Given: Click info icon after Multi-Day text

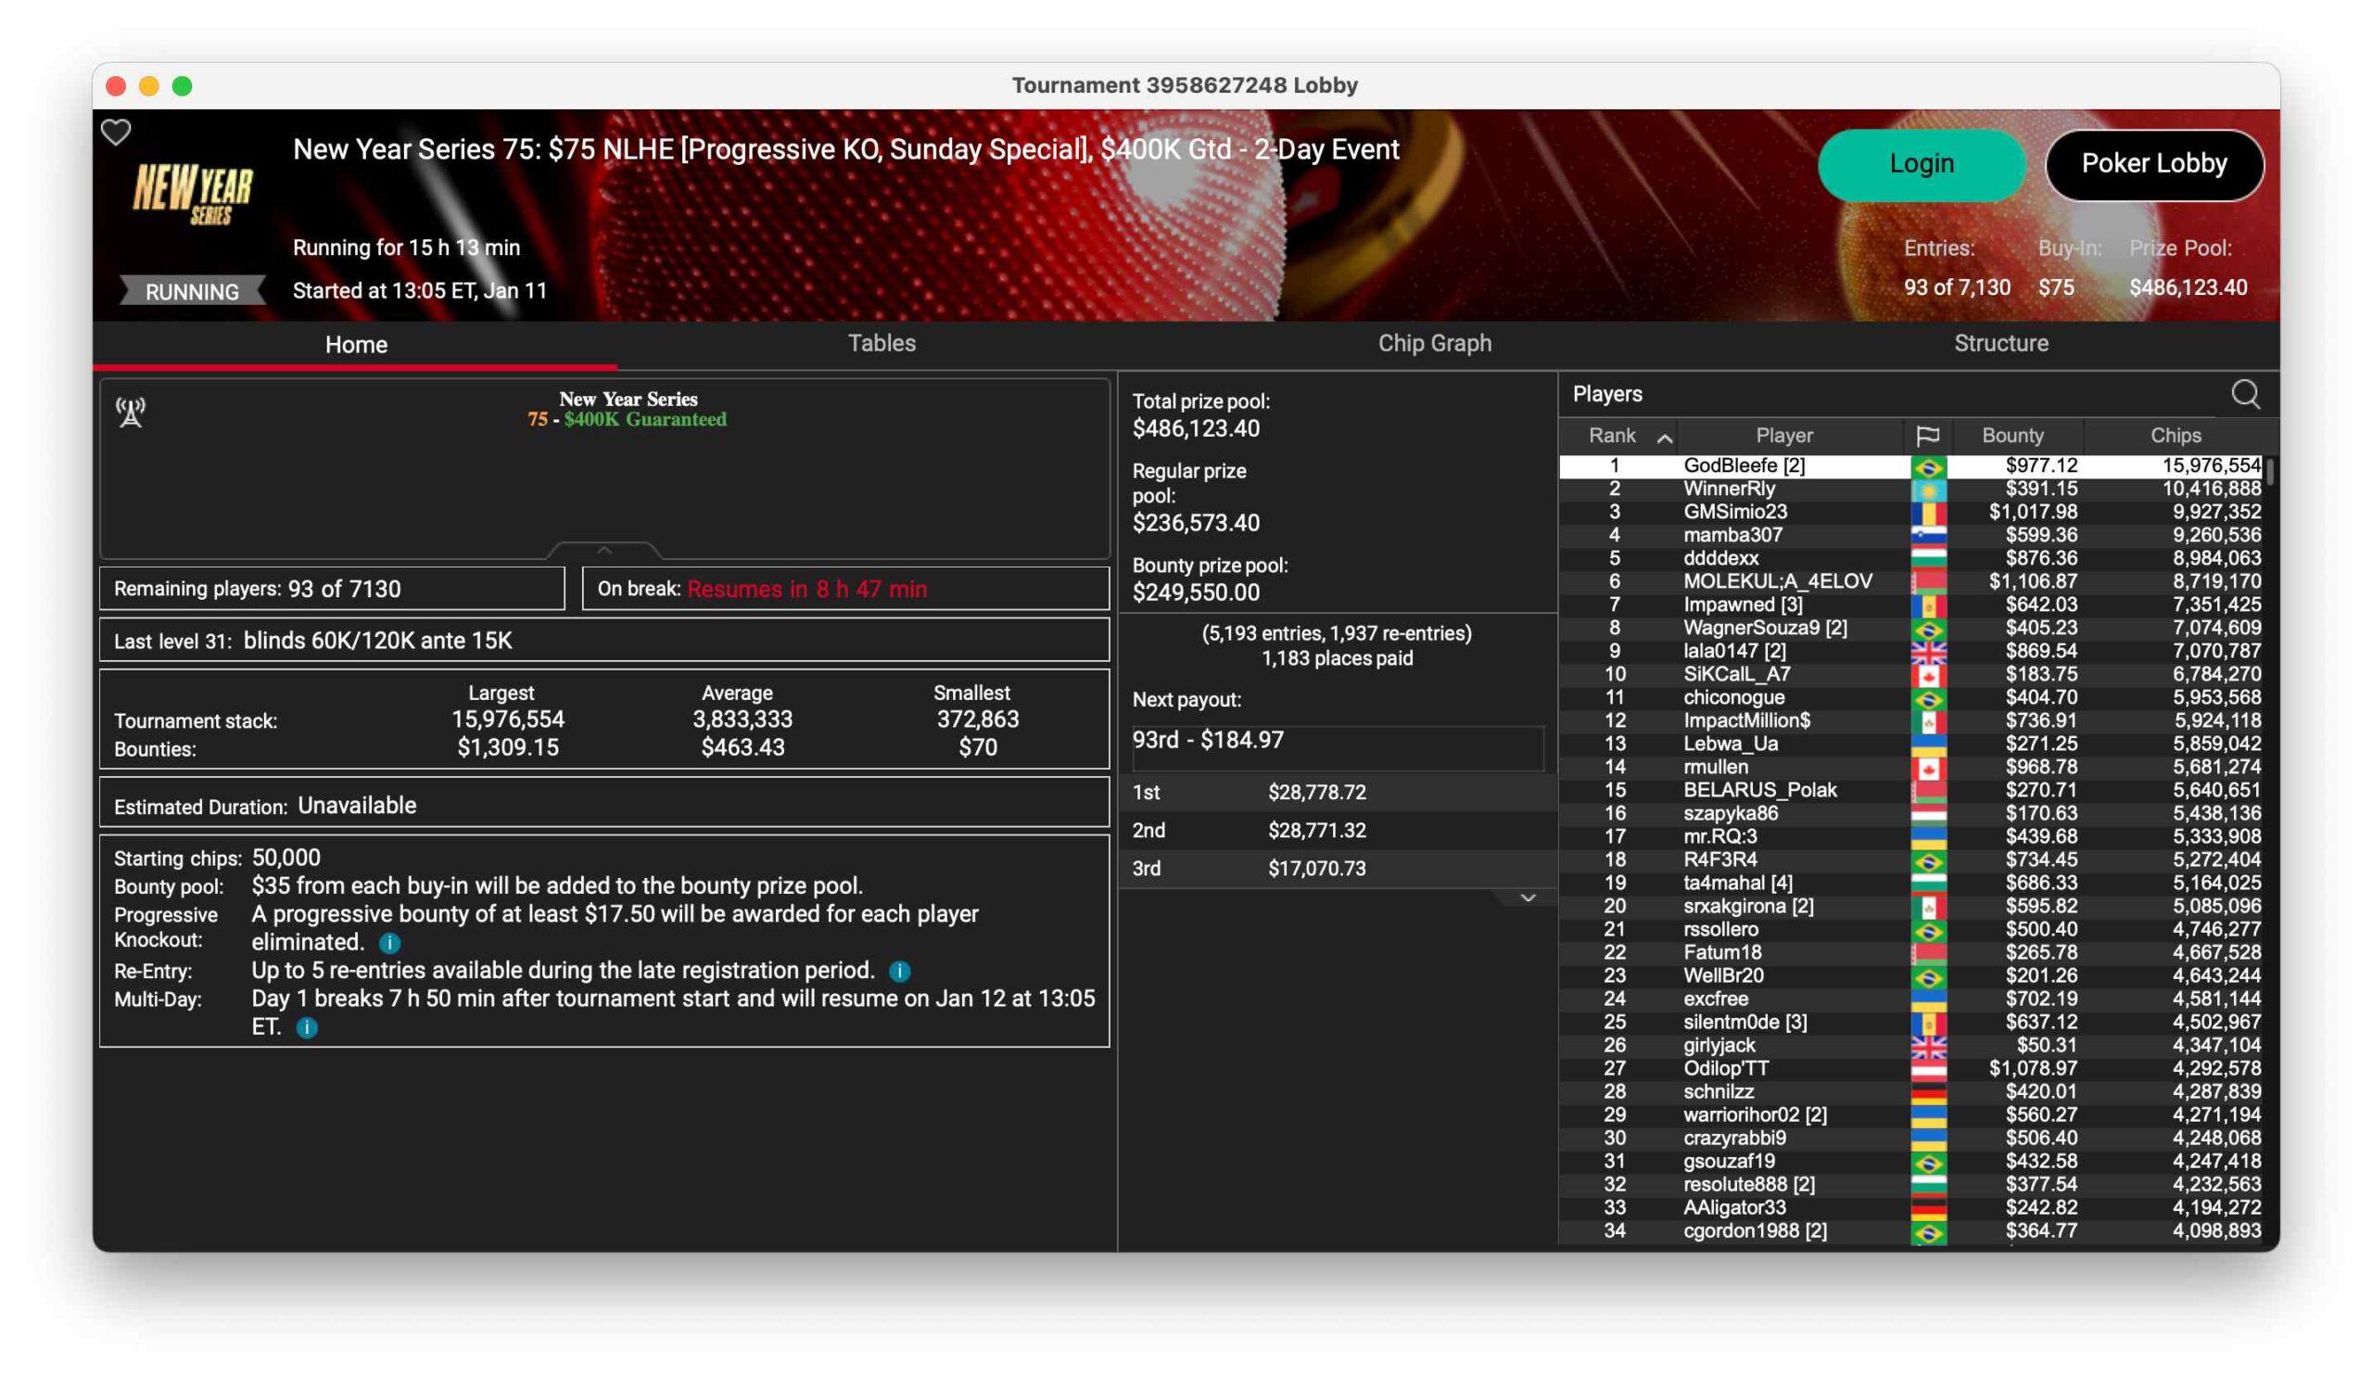Looking at the screenshot, I should pyautogui.click(x=307, y=1027).
